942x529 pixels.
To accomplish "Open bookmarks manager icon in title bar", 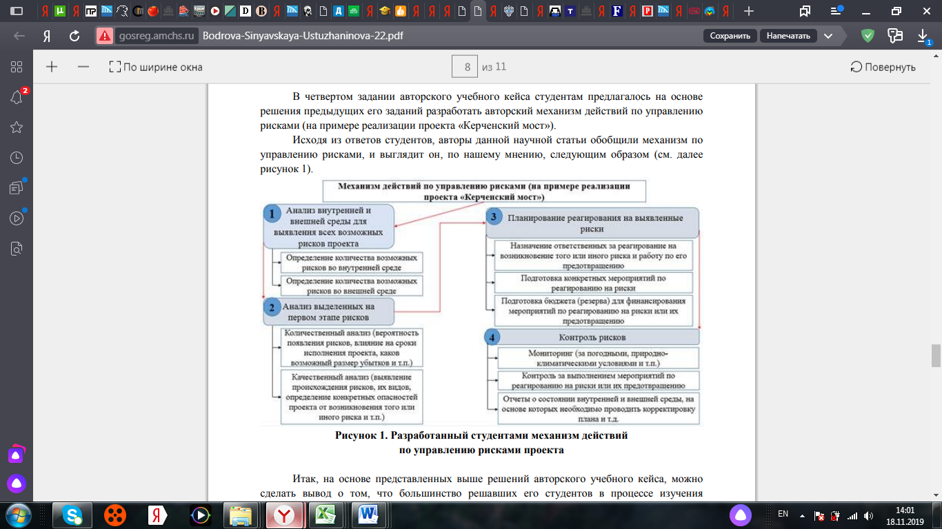I will pos(805,11).
